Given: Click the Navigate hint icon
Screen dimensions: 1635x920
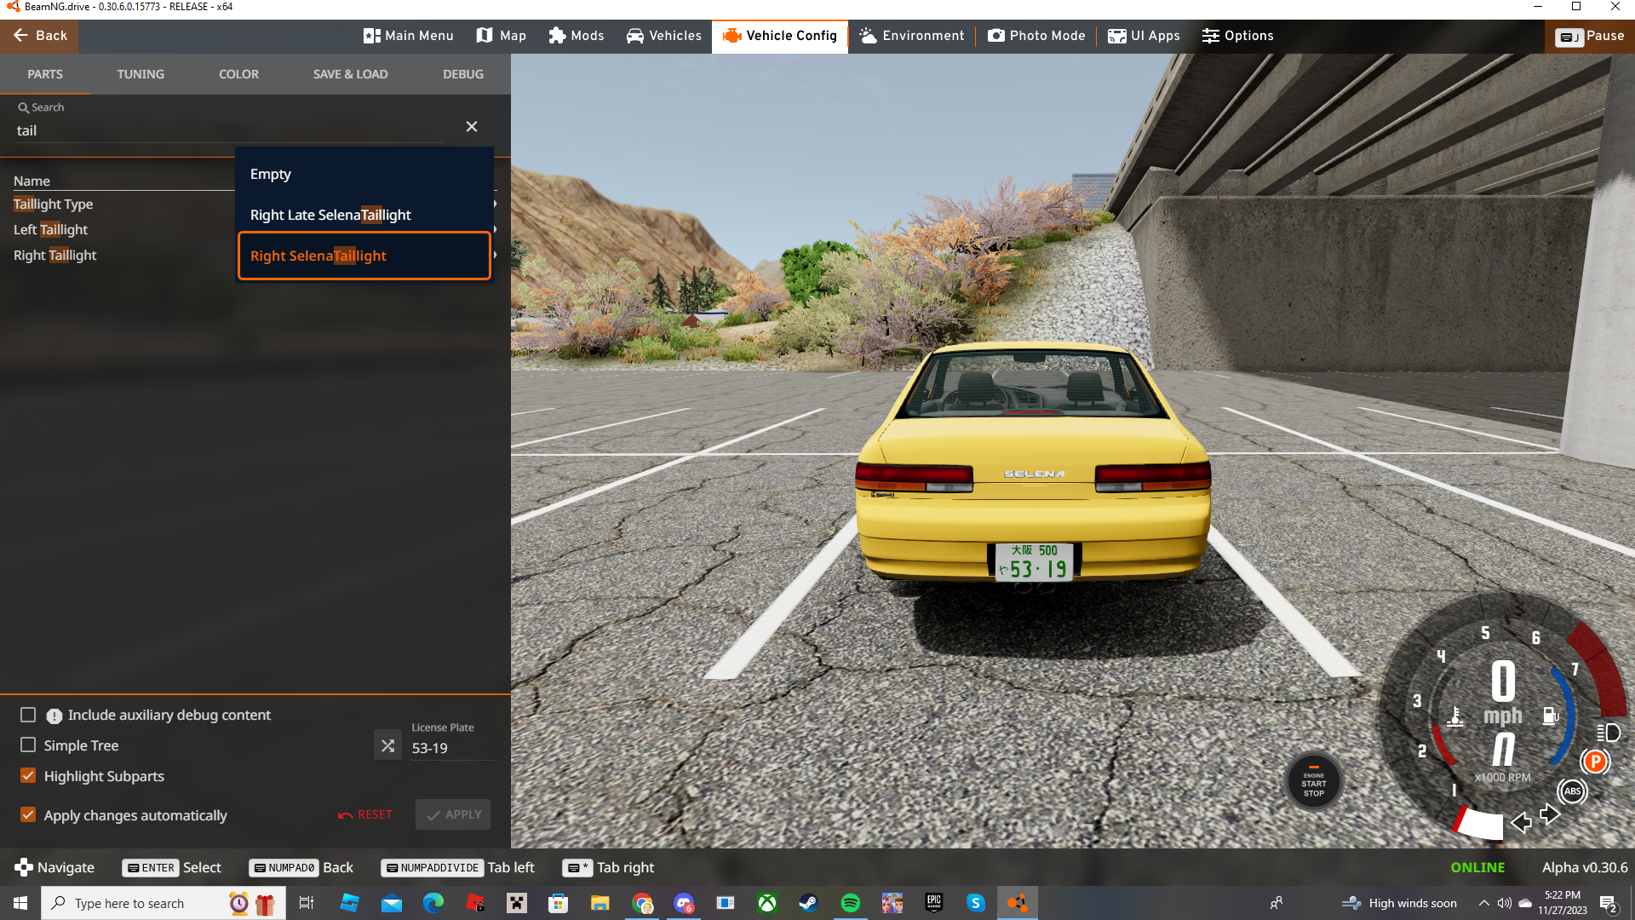Looking at the screenshot, I should point(24,867).
